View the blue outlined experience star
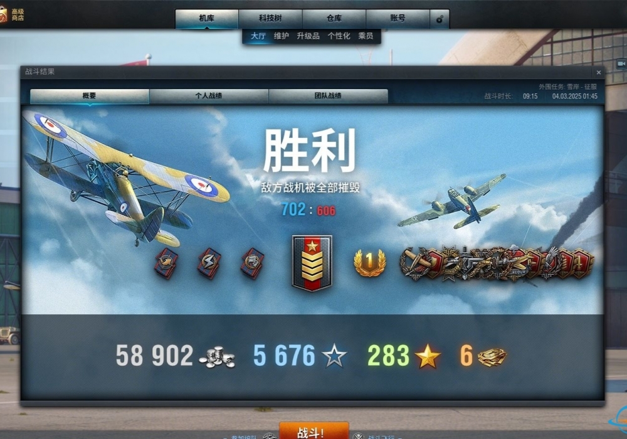The image size is (627, 439). [x=334, y=356]
